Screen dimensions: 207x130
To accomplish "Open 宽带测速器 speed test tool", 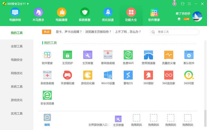I will point(148,57).
